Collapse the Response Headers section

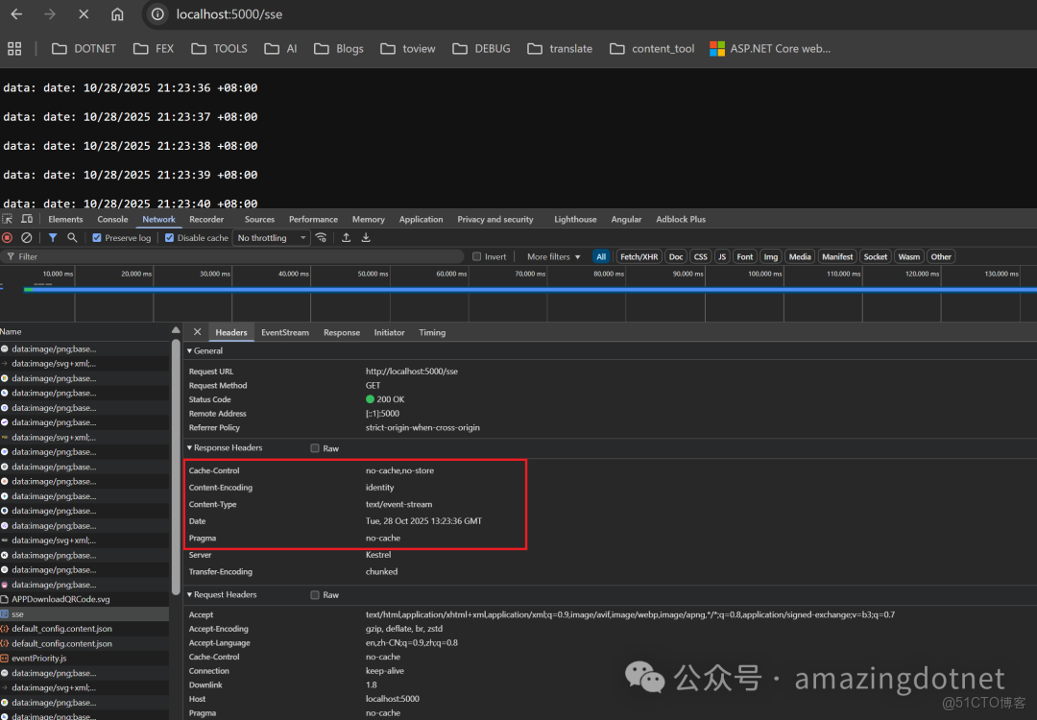[190, 447]
